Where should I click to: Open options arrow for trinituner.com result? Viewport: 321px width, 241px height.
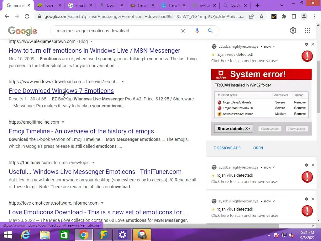pos(93,163)
